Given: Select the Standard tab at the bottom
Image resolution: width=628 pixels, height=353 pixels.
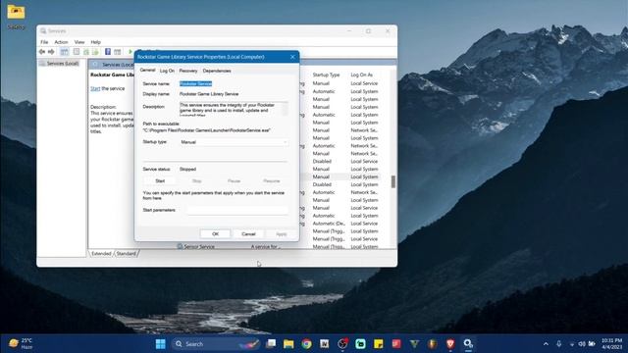Looking at the screenshot, I should coord(127,254).
